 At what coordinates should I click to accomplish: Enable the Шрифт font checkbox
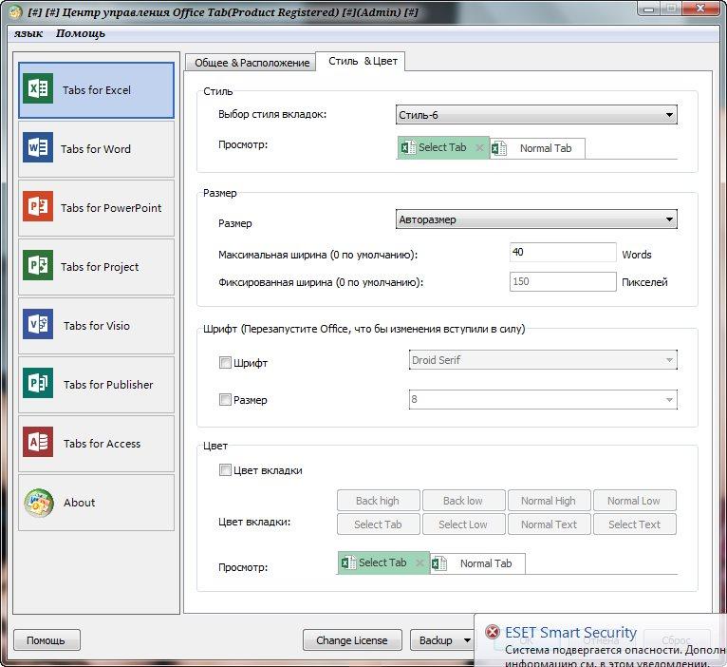coord(225,363)
